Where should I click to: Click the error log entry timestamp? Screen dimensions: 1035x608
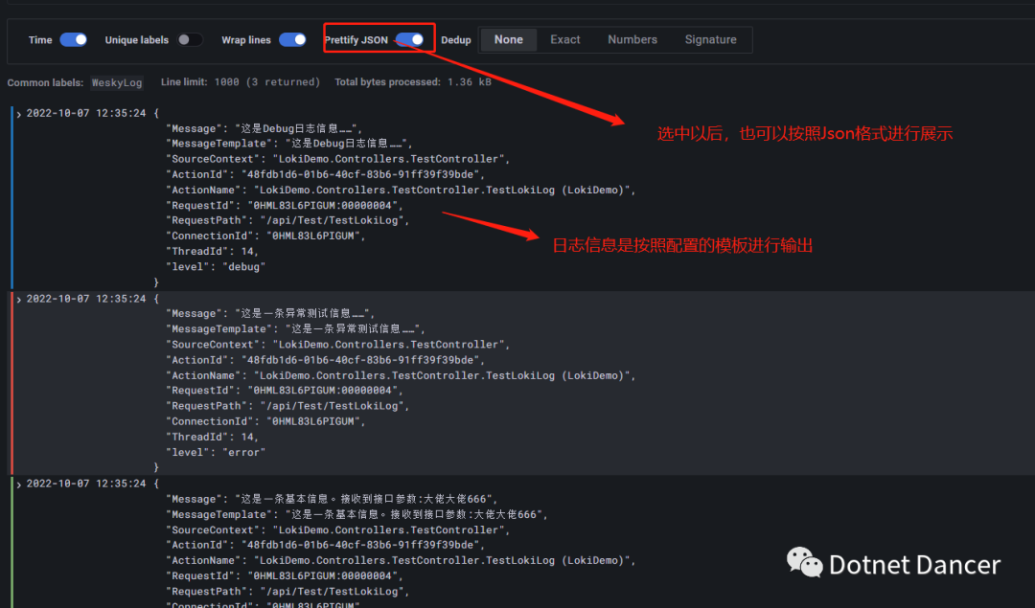click(86, 299)
